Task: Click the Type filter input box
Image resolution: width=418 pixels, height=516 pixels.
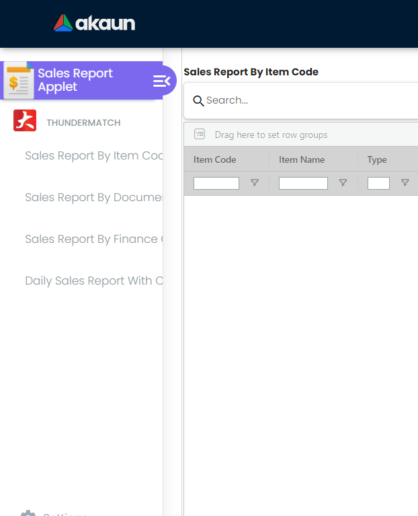Action: pyautogui.click(x=378, y=183)
